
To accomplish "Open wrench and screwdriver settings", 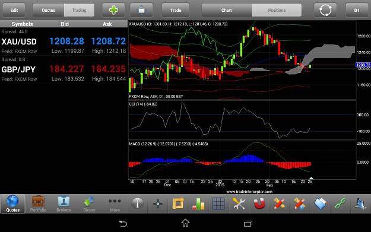I will click(x=239, y=204).
